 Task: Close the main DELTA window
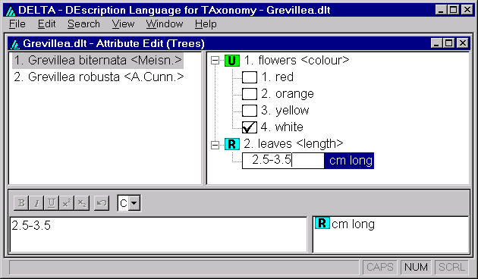(x=467, y=10)
